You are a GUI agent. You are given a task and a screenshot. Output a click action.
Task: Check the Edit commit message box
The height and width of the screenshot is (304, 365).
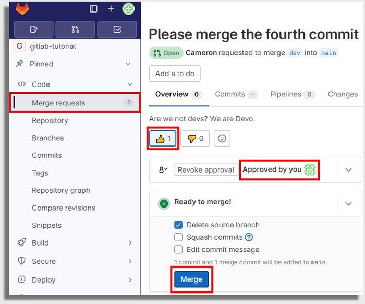click(x=178, y=250)
